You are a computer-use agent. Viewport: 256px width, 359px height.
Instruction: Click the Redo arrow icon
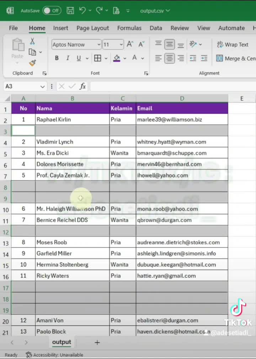(99, 10)
